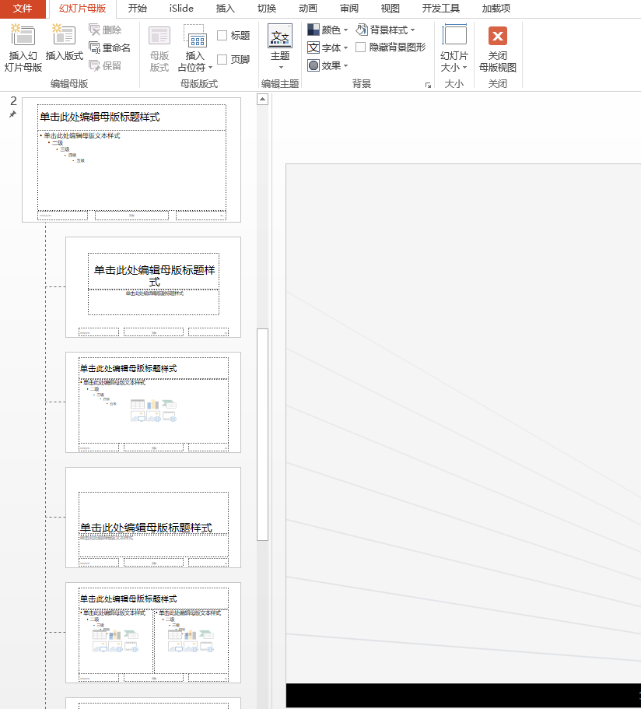
Task: Select the title slide layout thumbnail
Action: click(x=153, y=287)
